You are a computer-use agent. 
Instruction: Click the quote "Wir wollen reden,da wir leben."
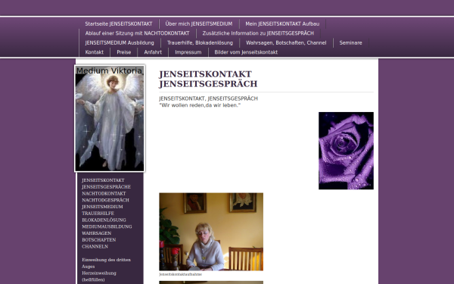pos(200,105)
